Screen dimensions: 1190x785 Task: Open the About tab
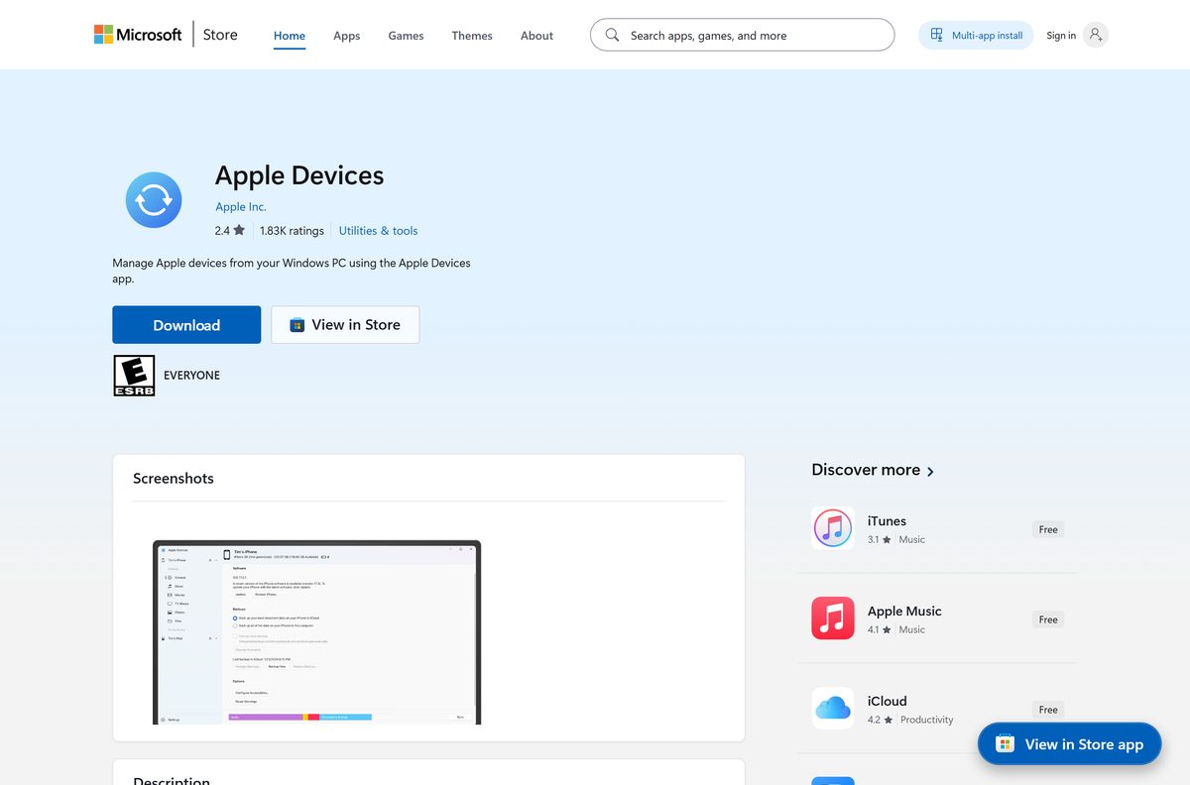click(536, 36)
